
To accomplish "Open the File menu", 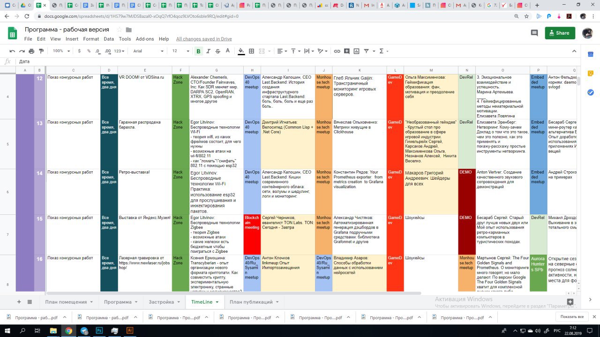I will [x=28, y=39].
